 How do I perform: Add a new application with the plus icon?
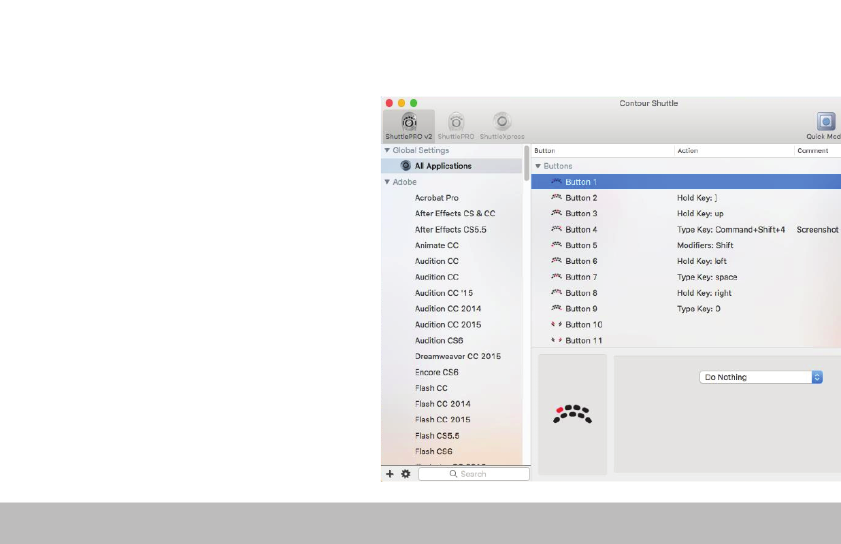click(x=390, y=474)
